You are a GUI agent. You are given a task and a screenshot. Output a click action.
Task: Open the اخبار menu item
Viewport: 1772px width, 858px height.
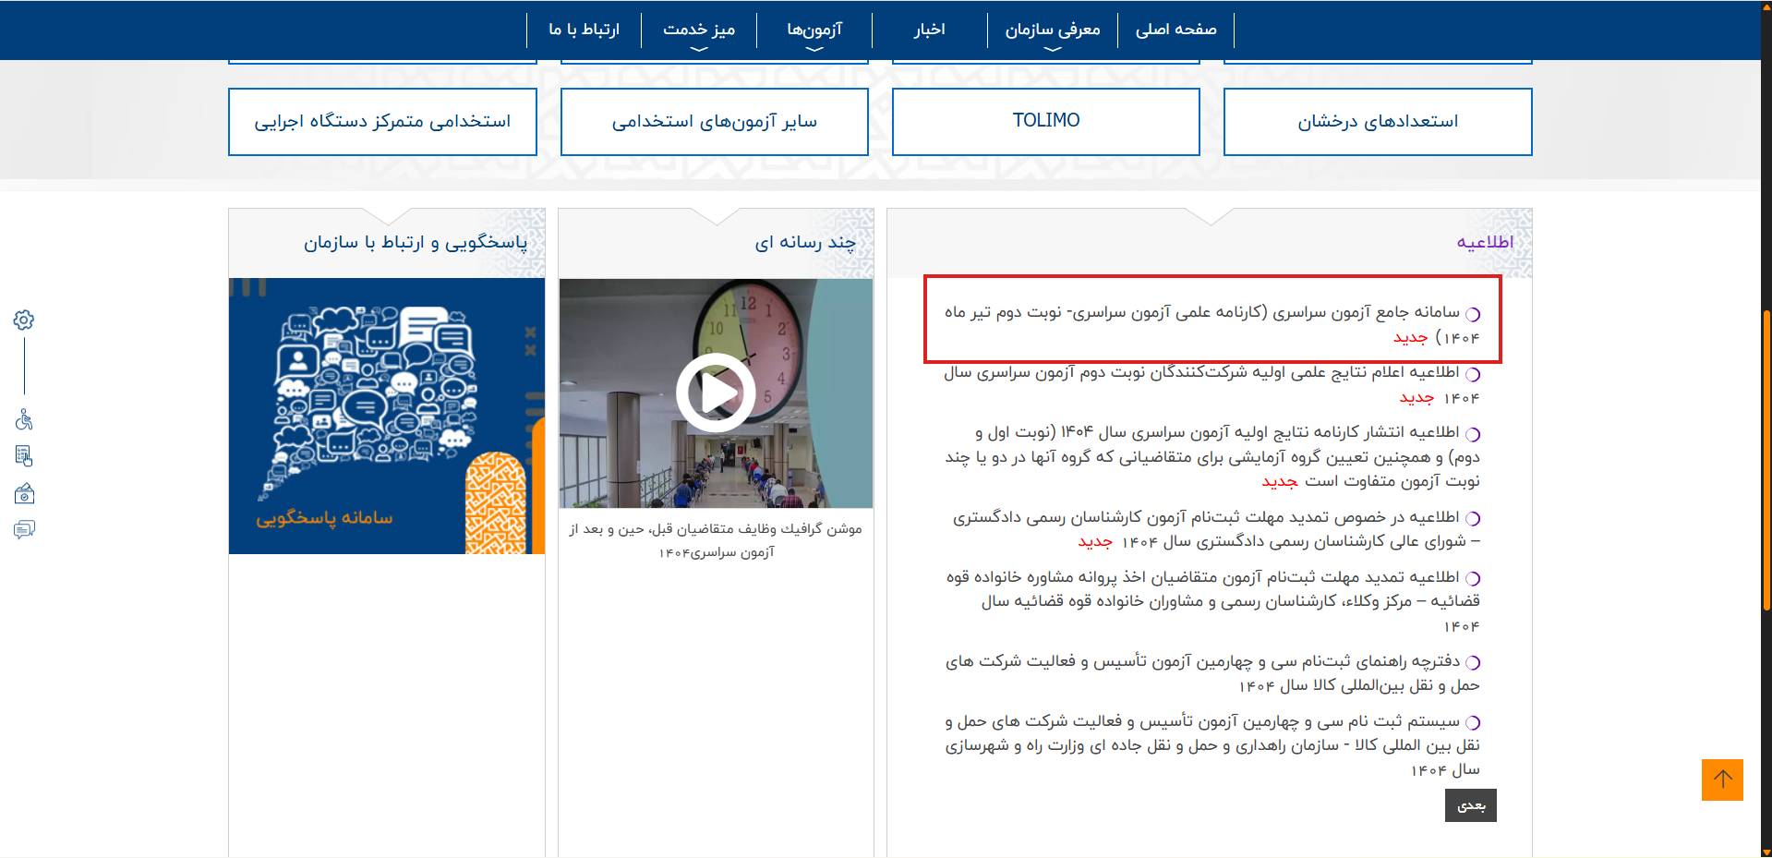click(x=929, y=30)
